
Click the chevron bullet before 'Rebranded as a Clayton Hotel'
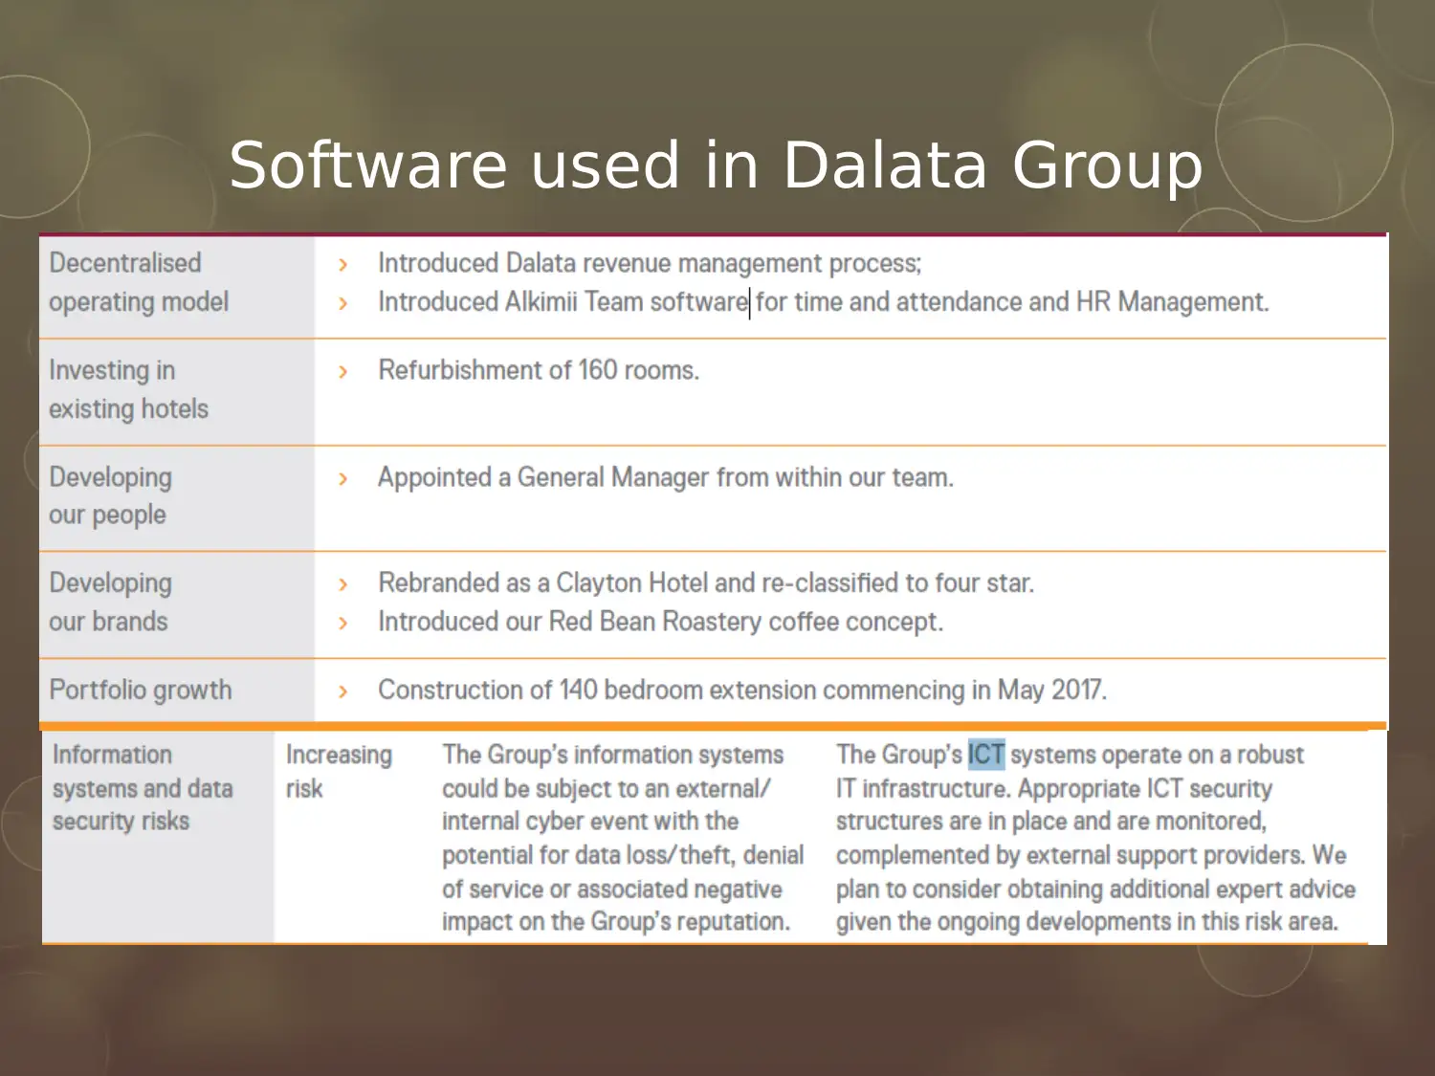(343, 584)
